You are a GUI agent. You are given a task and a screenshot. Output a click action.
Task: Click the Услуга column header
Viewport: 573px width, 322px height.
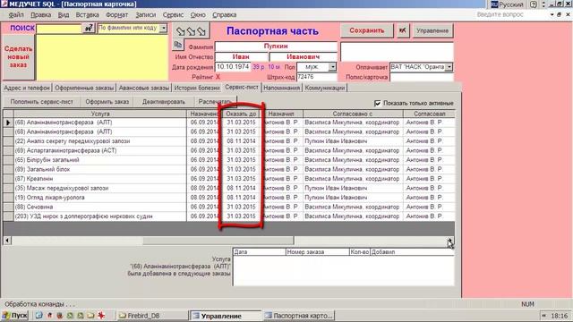pyautogui.click(x=100, y=114)
